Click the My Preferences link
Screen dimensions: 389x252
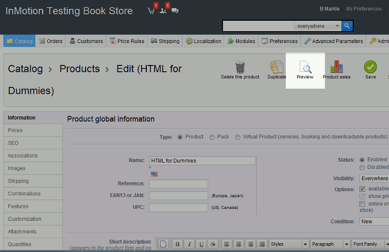pyautogui.click(x=364, y=9)
